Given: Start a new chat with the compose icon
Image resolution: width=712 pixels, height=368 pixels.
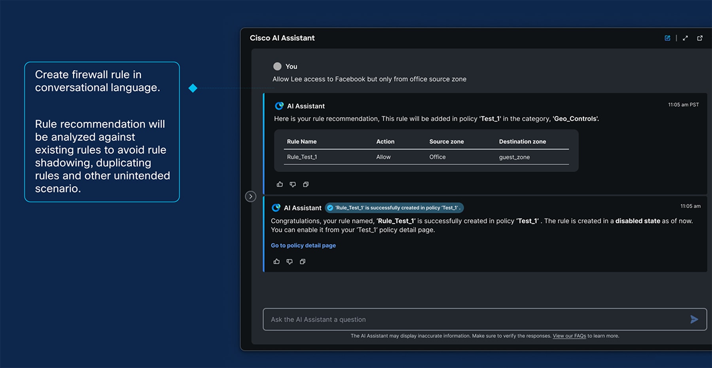Looking at the screenshot, I should (x=667, y=38).
